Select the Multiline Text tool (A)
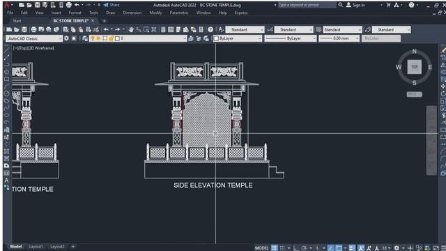 click(x=7, y=180)
